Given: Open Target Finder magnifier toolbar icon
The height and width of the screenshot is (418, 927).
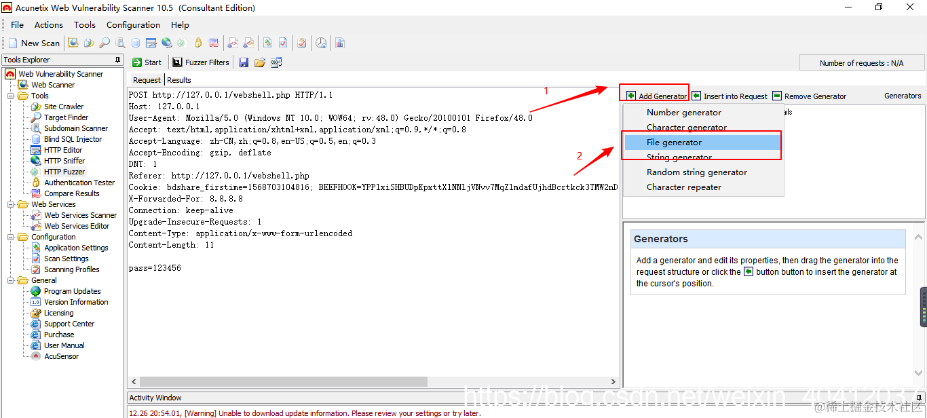Looking at the screenshot, I should coord(105,43).
